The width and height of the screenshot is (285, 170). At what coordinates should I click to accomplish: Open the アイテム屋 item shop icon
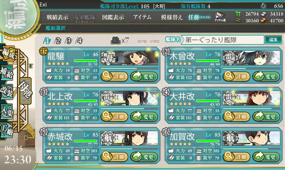click(220, 17)
